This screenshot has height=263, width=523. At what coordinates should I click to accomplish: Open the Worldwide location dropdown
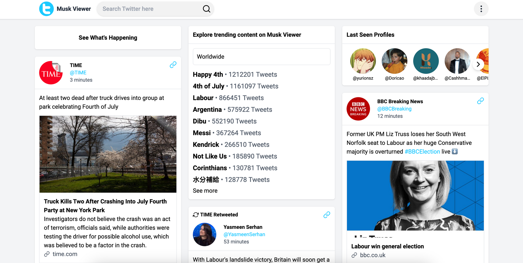[x=261, y=57]
